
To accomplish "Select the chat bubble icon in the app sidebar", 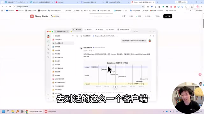I will pyautogui.click(x=48, y=41).
